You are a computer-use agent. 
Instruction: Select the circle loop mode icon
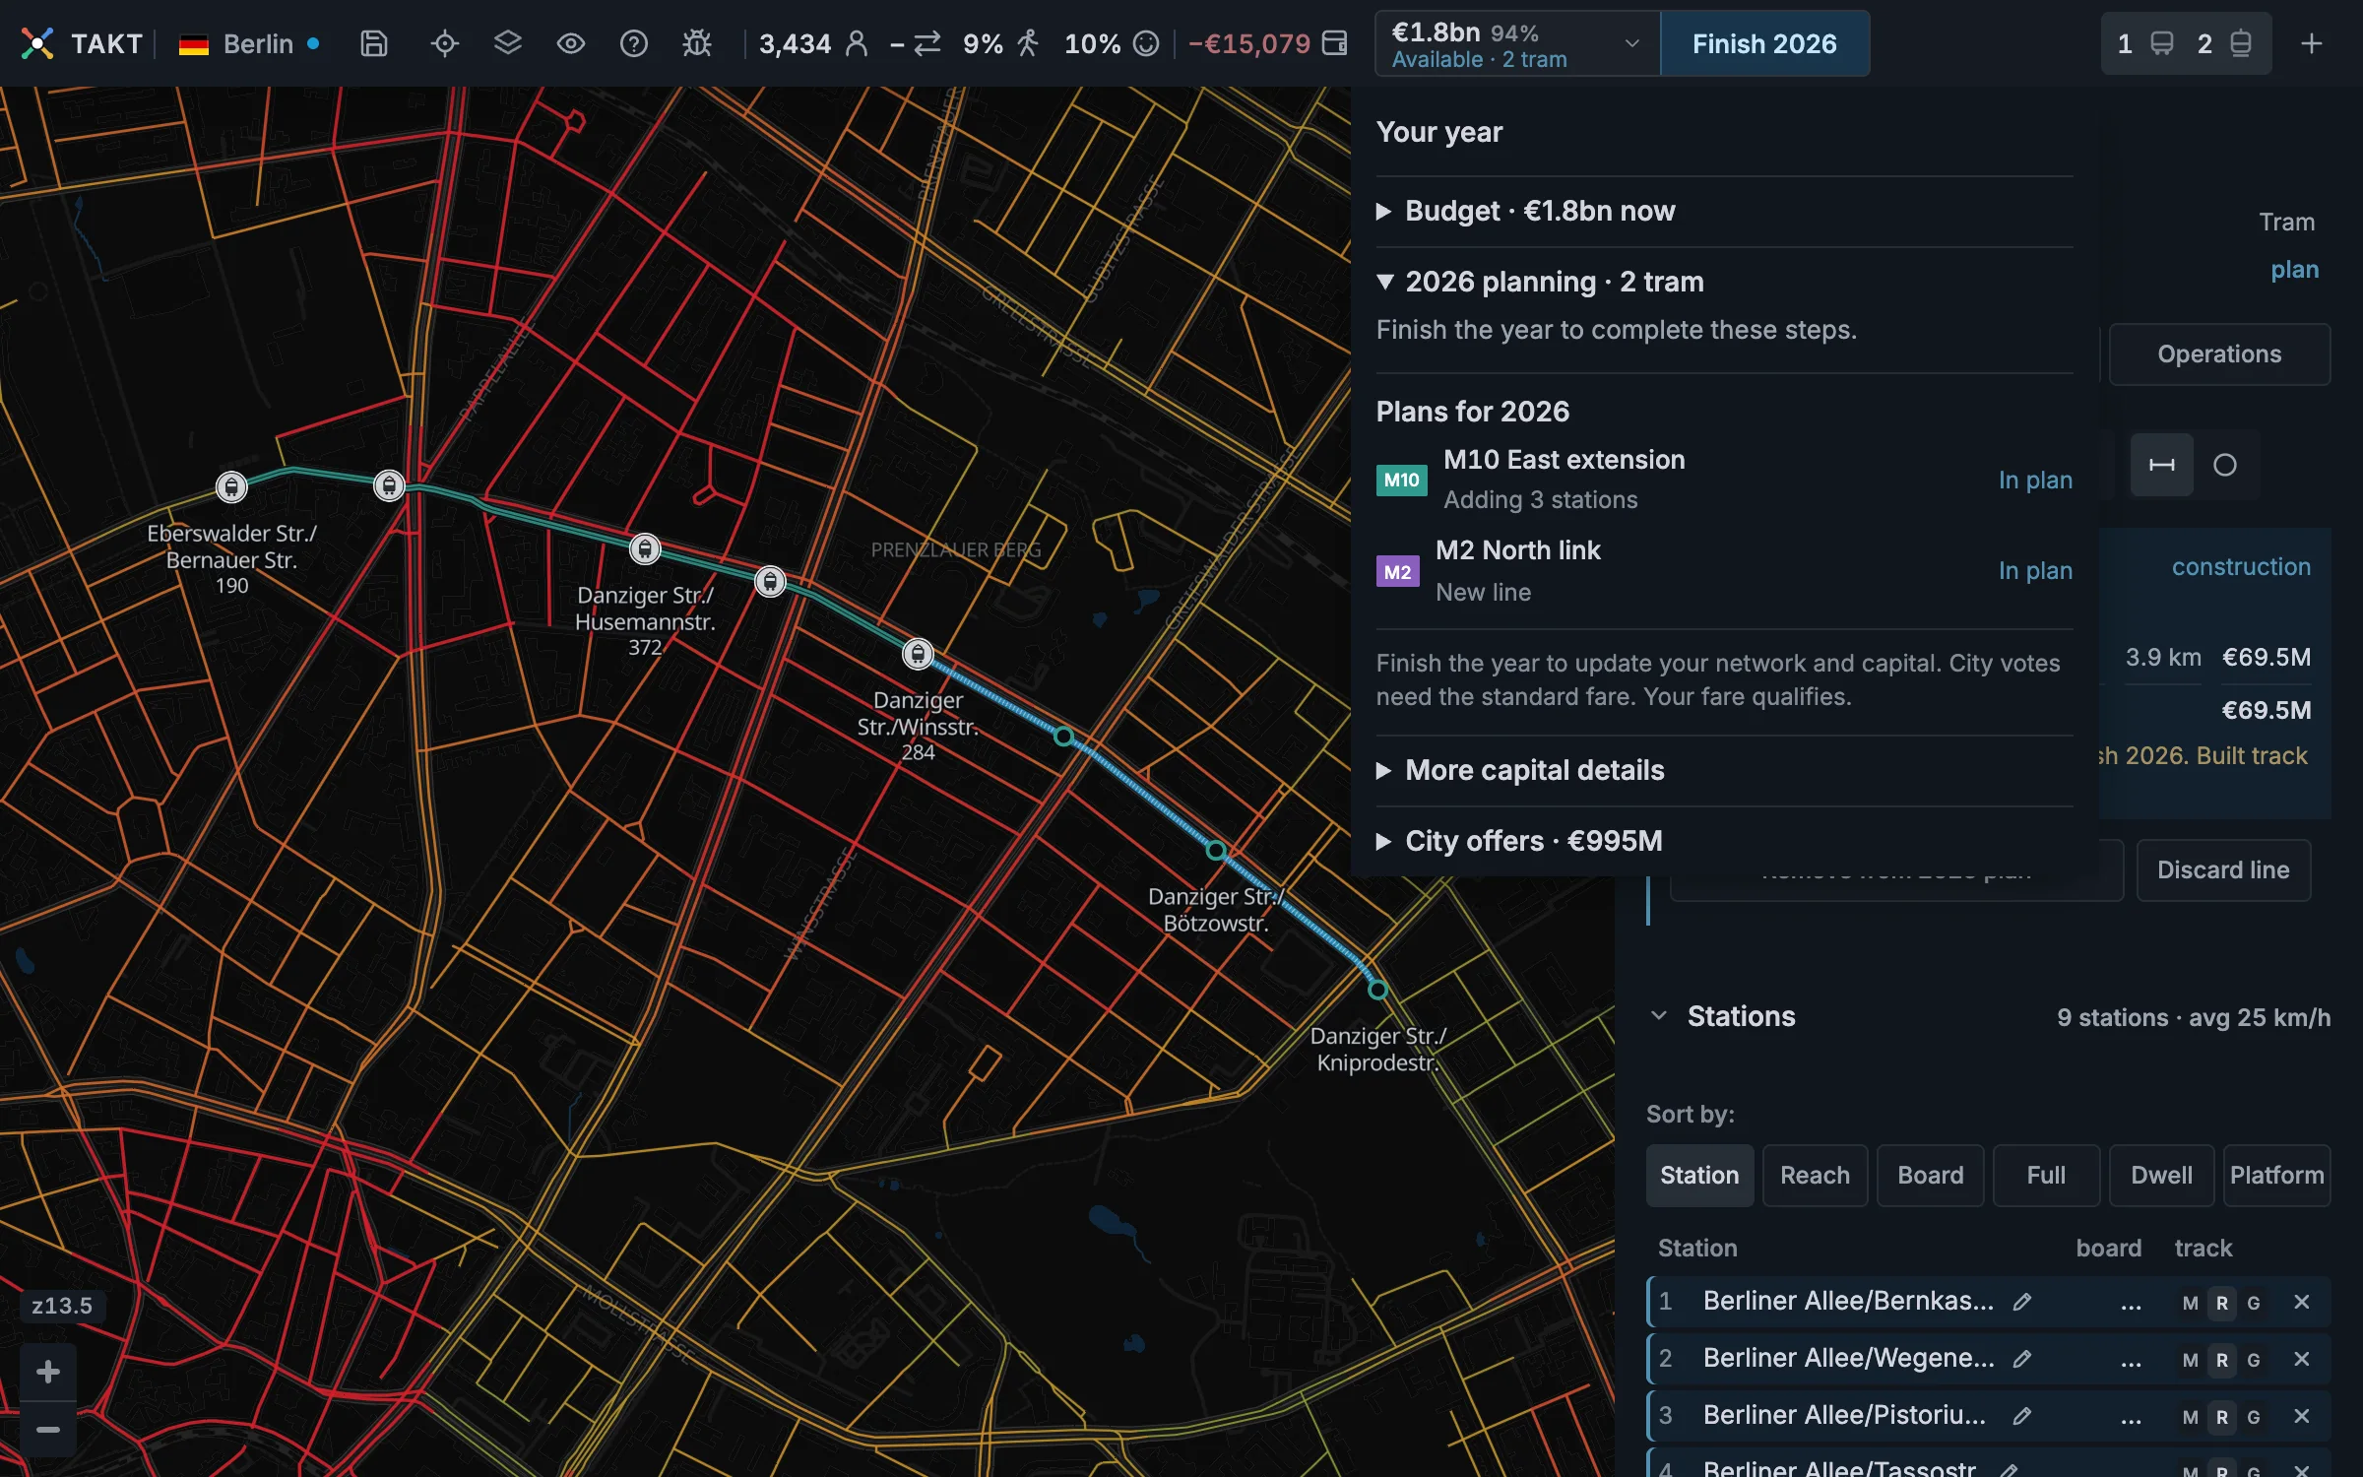(x=2225, y=465)
